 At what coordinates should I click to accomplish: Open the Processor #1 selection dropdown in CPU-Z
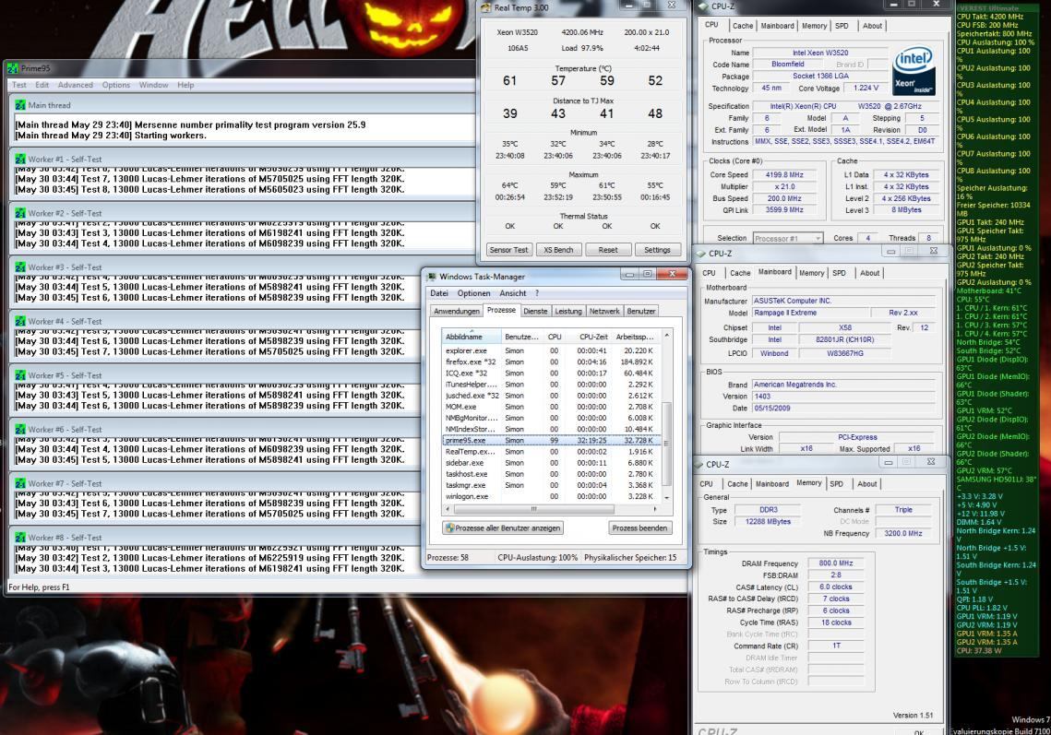(x=788, y=239)
